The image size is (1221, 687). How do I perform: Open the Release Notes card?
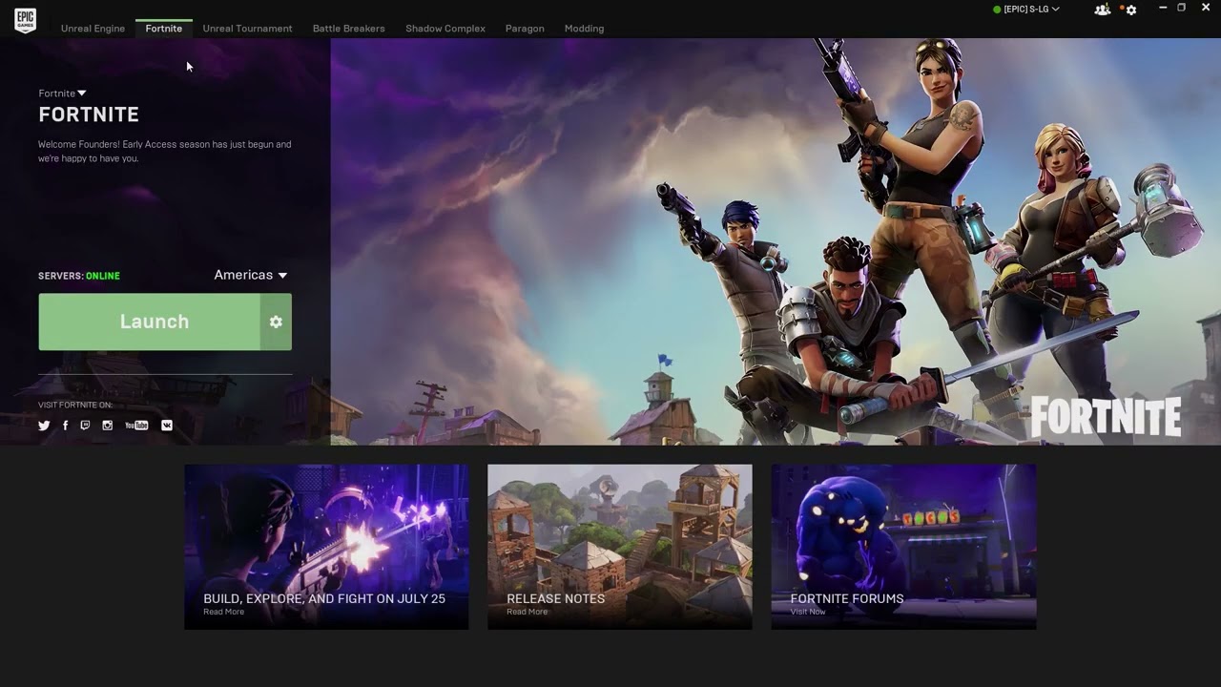pyautogui.click(x=620, y=547)
